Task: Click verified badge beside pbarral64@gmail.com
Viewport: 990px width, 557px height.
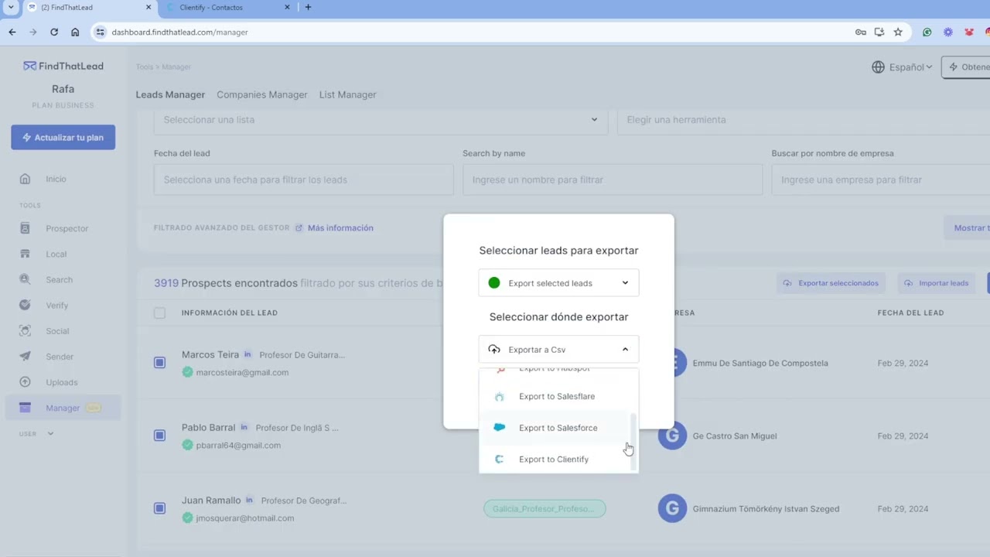Action: click(187, 445)
